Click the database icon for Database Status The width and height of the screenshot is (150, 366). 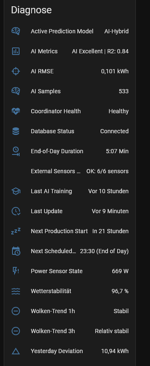coord(16,131)
